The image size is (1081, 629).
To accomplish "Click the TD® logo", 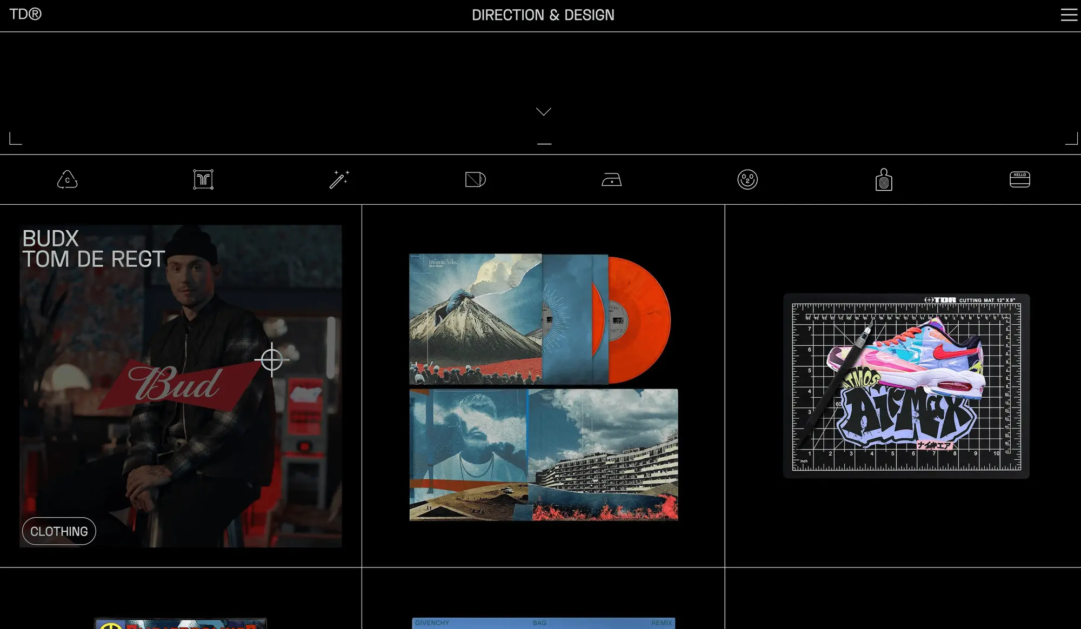I will click(x=25, y=14).
